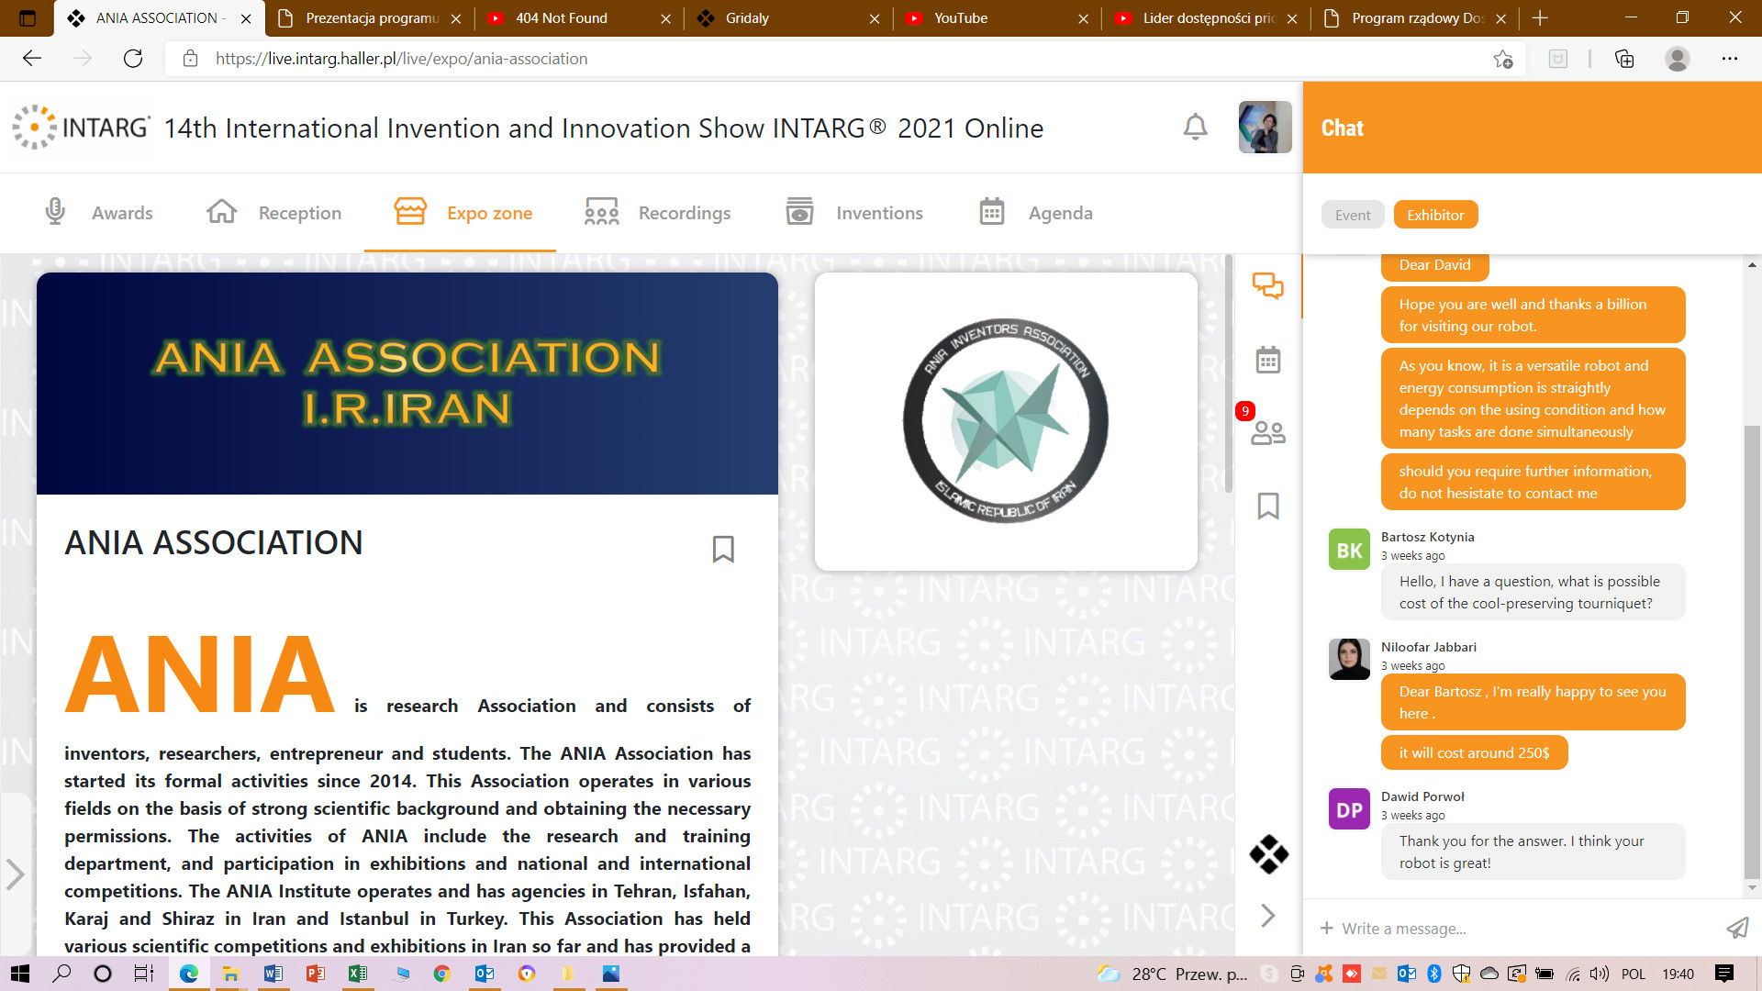Switch to the Inventions tab
Image resolution: width=1762 pixels, height=991 pixels.
tap(853, 213)
